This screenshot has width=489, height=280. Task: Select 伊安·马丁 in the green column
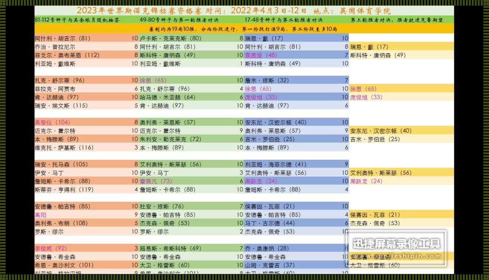click(154, 173)
